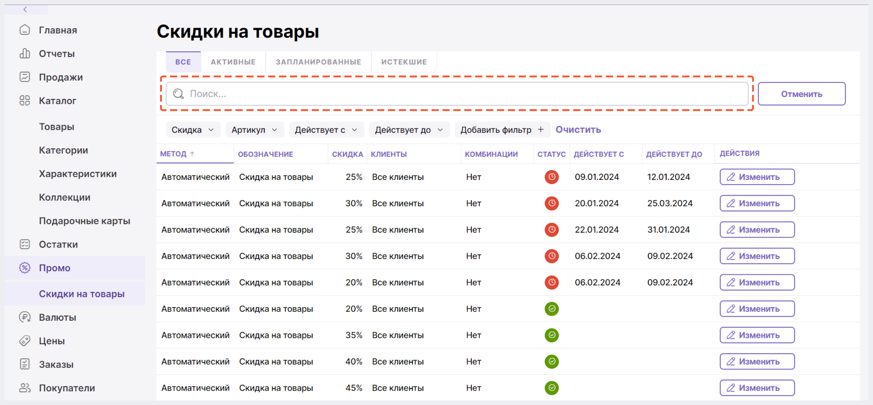873x405 pixels.
Task: Click the Каталог grid icon
Action: click(25, 100)
